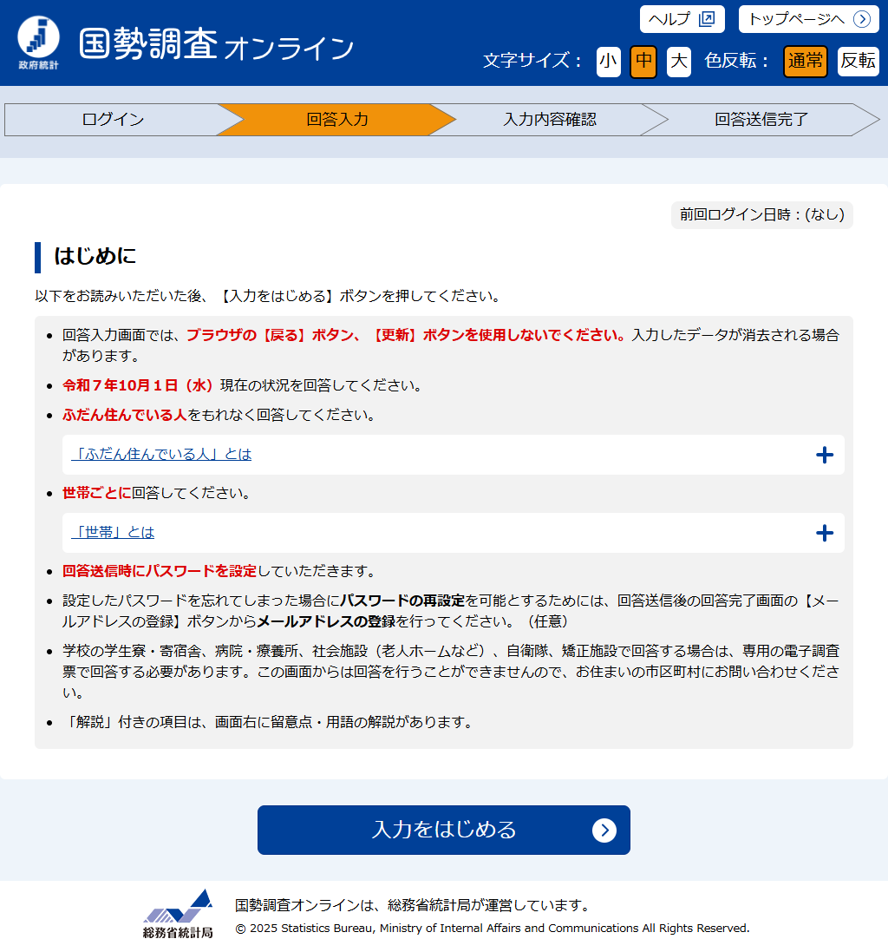The image size is (888, 952).
Task: Select the 入力内容確認 step
Action: pos(549,120)
